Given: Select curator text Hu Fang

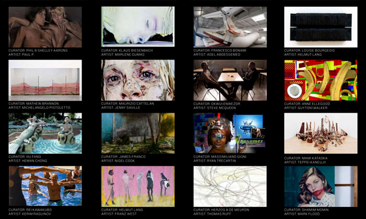Looking at the screenshot, I should [x=25, y=156].
